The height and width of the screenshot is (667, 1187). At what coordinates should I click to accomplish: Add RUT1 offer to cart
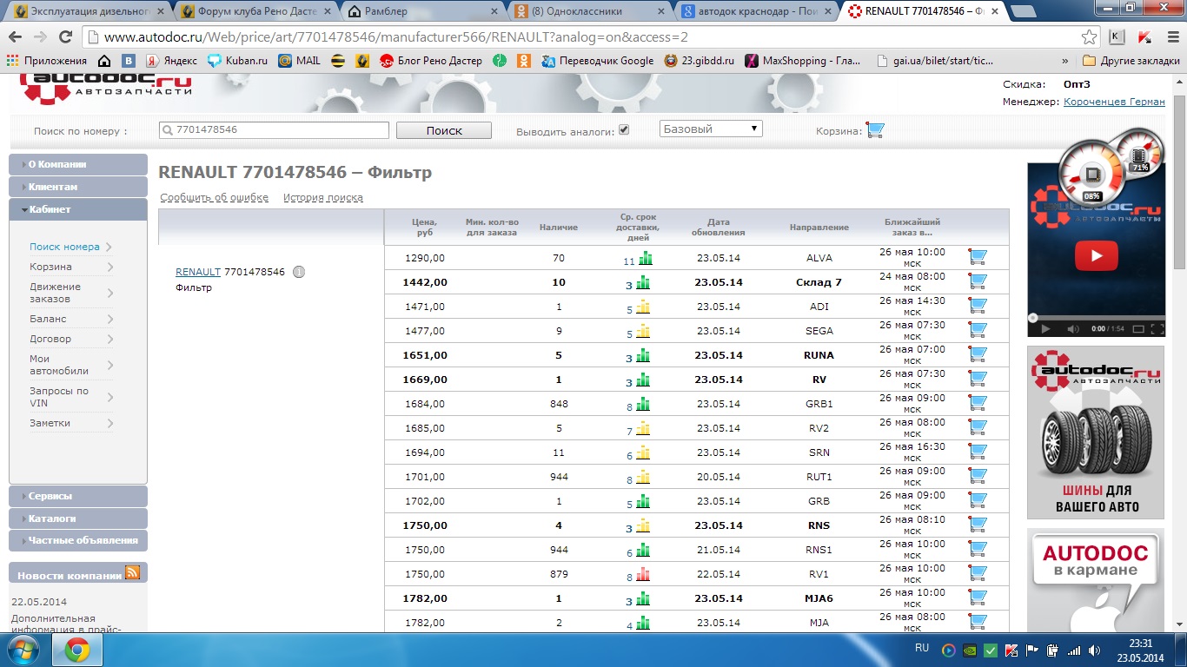[978, 476]
